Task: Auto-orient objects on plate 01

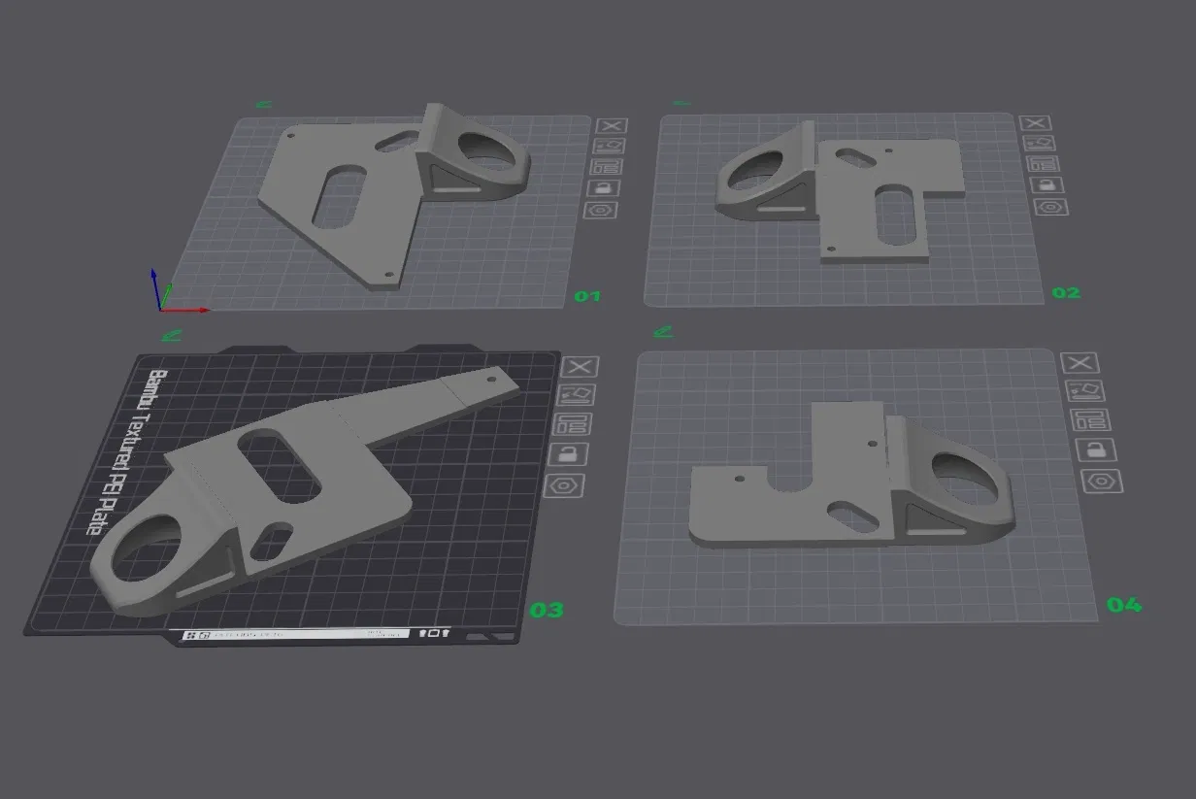Action: click(611, 146)
